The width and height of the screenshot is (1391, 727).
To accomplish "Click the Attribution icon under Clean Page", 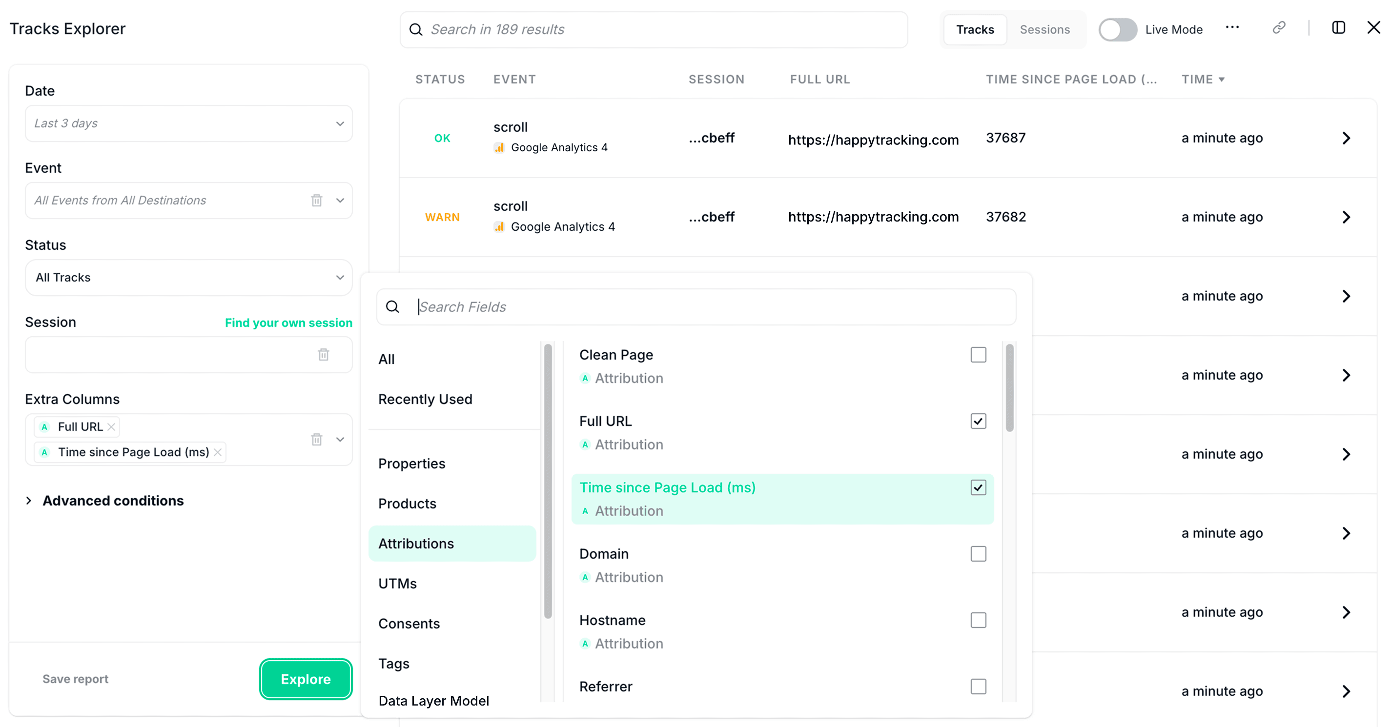I will pyautogui.click(x=585, y=378).
